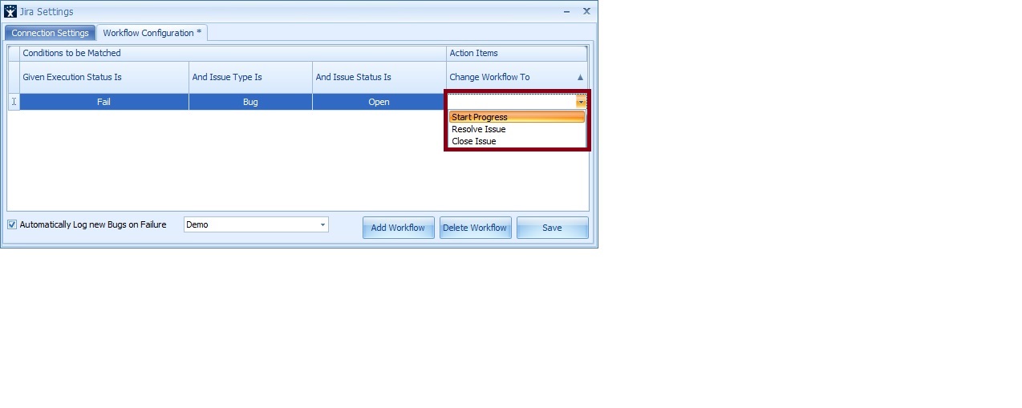Screen dimensions: 1022x408
Task: Select the Fail execution status cell
Action: pyautogui.click(x=103, y=102)
